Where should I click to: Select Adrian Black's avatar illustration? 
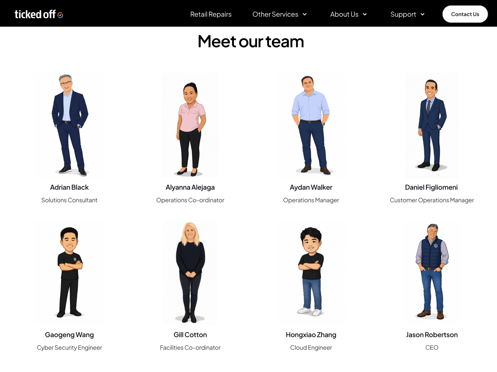pyautogui.click(x=70, y=125)
